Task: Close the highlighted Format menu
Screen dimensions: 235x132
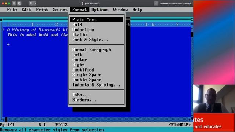Action: 79,10
